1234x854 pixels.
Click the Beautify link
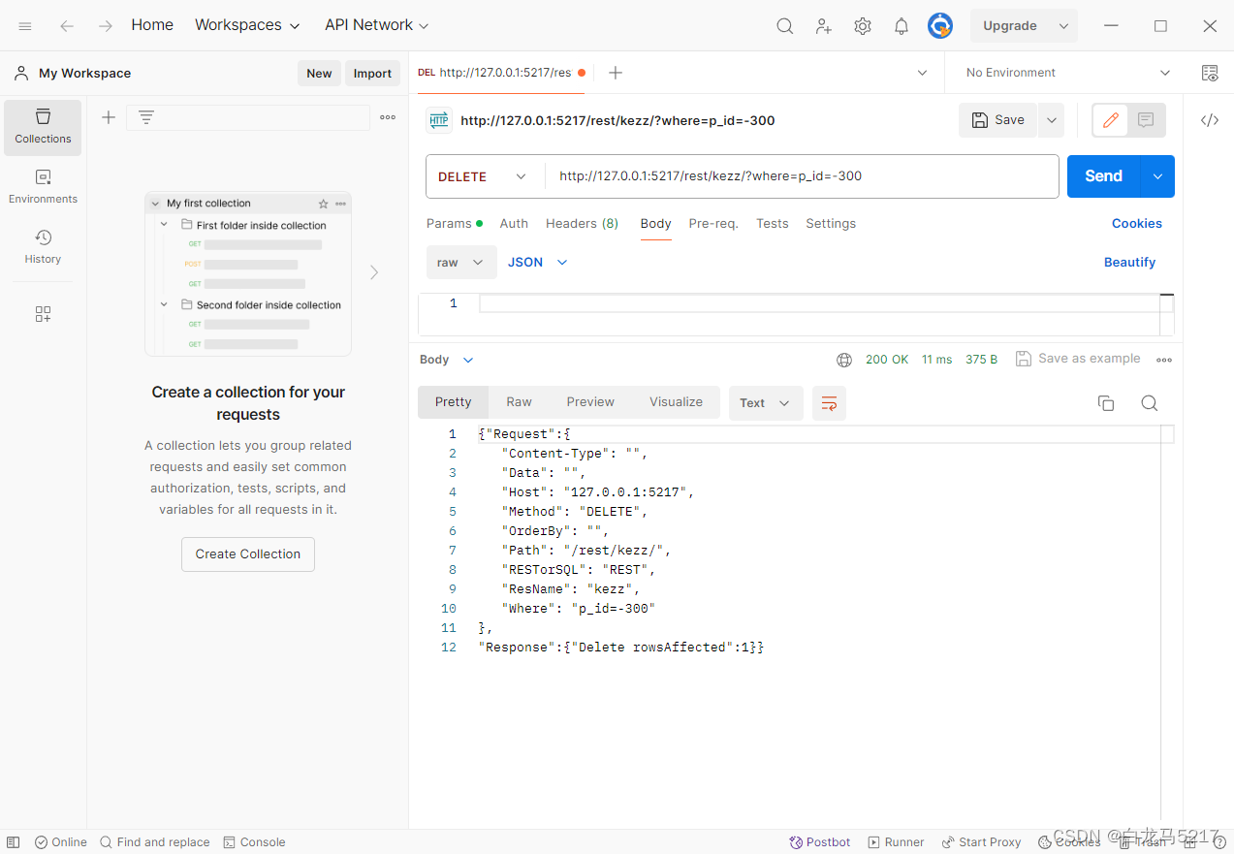tap(1130, 263)
